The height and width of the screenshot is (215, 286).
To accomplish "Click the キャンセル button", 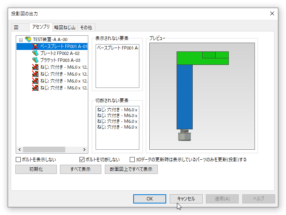I will pyautogui.click(x=186, y=199).
